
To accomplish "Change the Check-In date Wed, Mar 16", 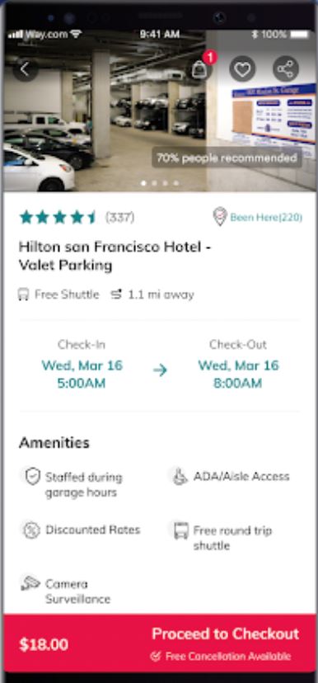I will (82, 365).
